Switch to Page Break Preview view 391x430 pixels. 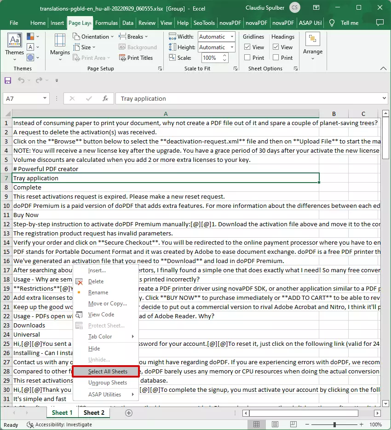[293, 424]
